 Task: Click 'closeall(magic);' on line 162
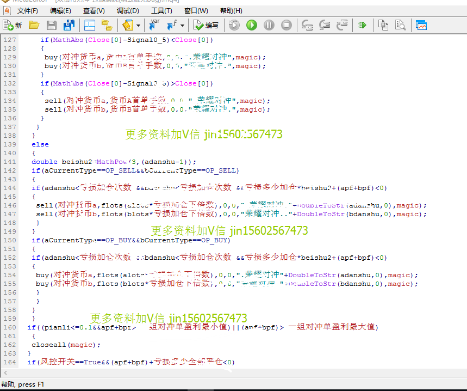point(66,345)
